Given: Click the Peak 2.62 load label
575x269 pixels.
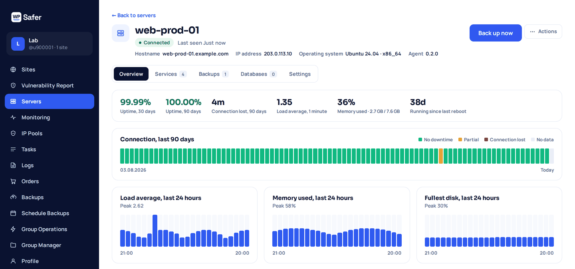Looking at the screenshot, I should click(x=132, y=206).
